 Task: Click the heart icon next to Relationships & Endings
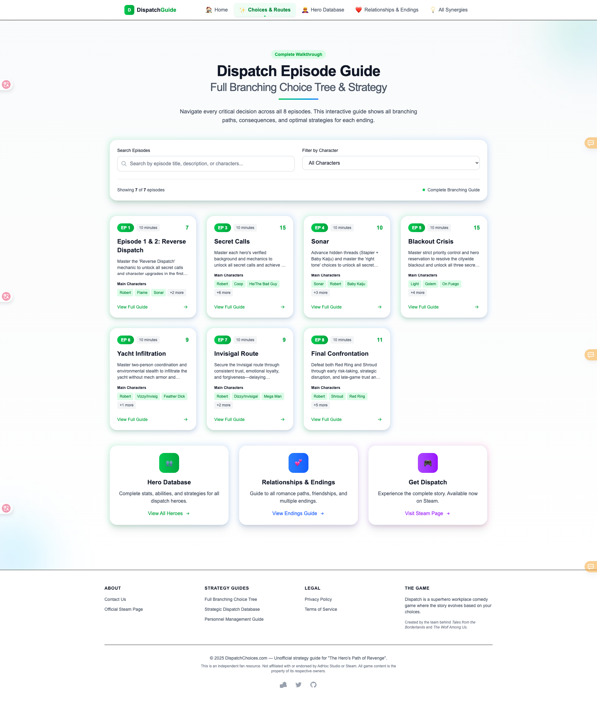pyautogui.click(x=359, y=10)
